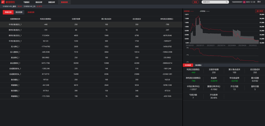Click the 开仓次数 value 13
Viewport: 265px width, 126px height.
235,89
